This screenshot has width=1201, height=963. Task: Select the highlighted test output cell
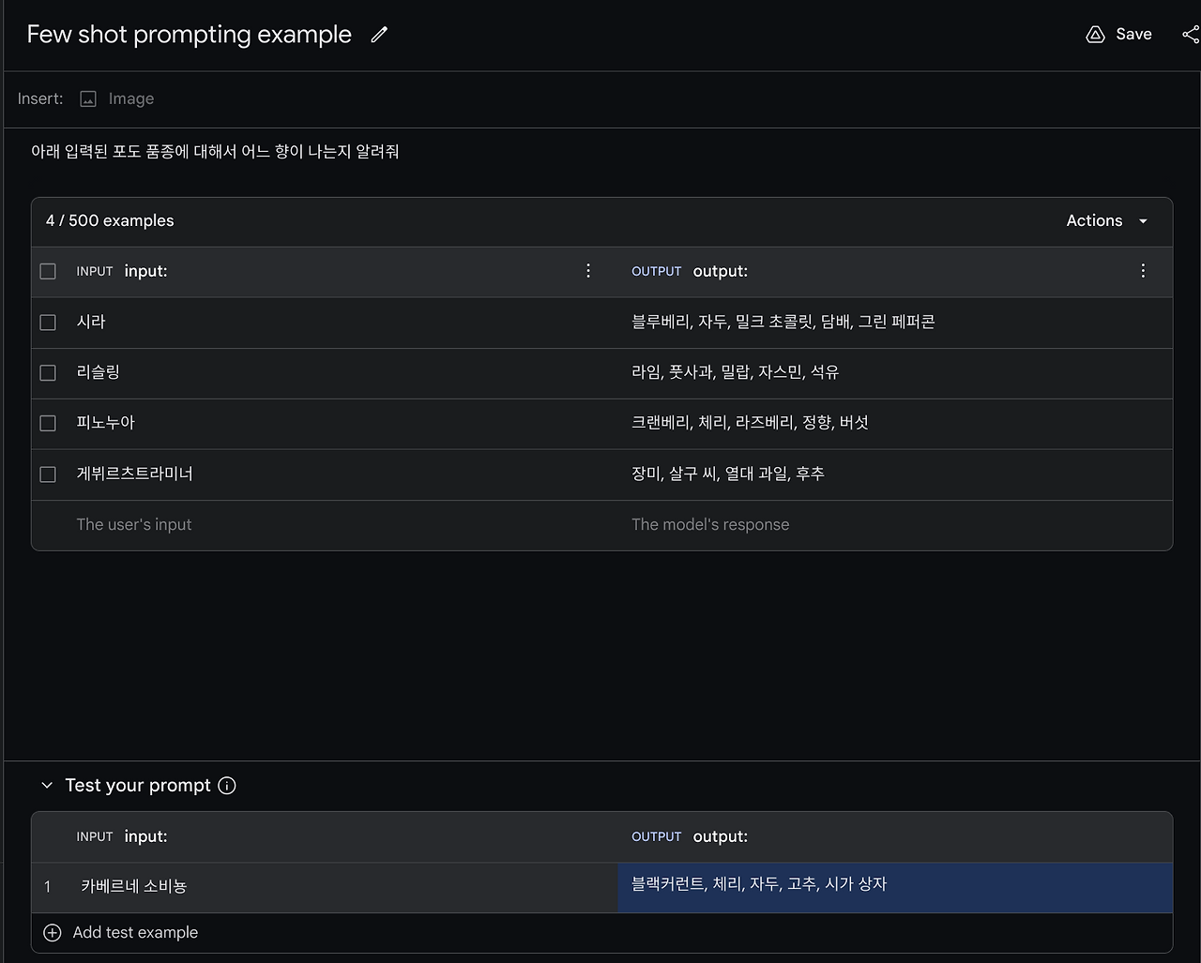[x=894, y=887]
